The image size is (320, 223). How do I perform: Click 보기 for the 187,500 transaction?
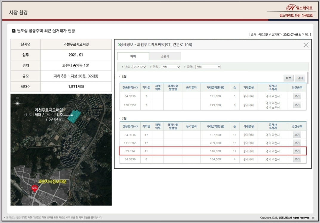pos(297,135)
